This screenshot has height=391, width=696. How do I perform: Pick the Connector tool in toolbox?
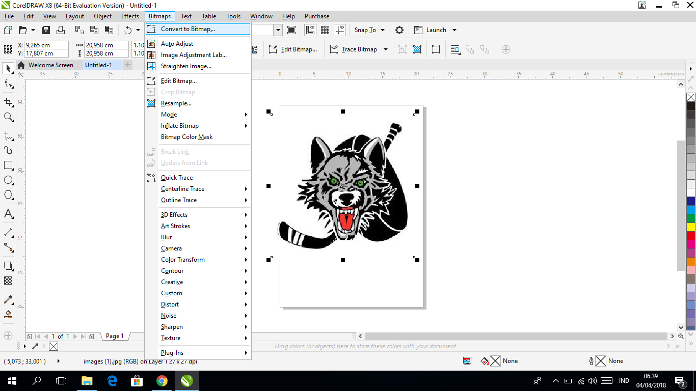click(x=8, y=247)
